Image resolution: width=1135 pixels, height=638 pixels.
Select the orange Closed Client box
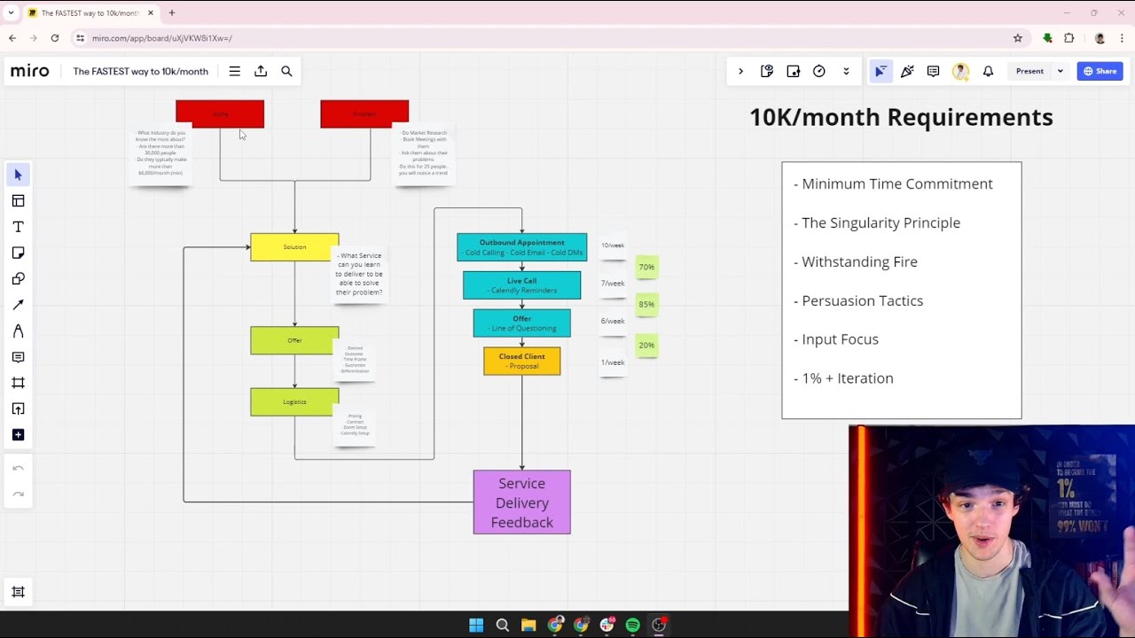point(521,361)
